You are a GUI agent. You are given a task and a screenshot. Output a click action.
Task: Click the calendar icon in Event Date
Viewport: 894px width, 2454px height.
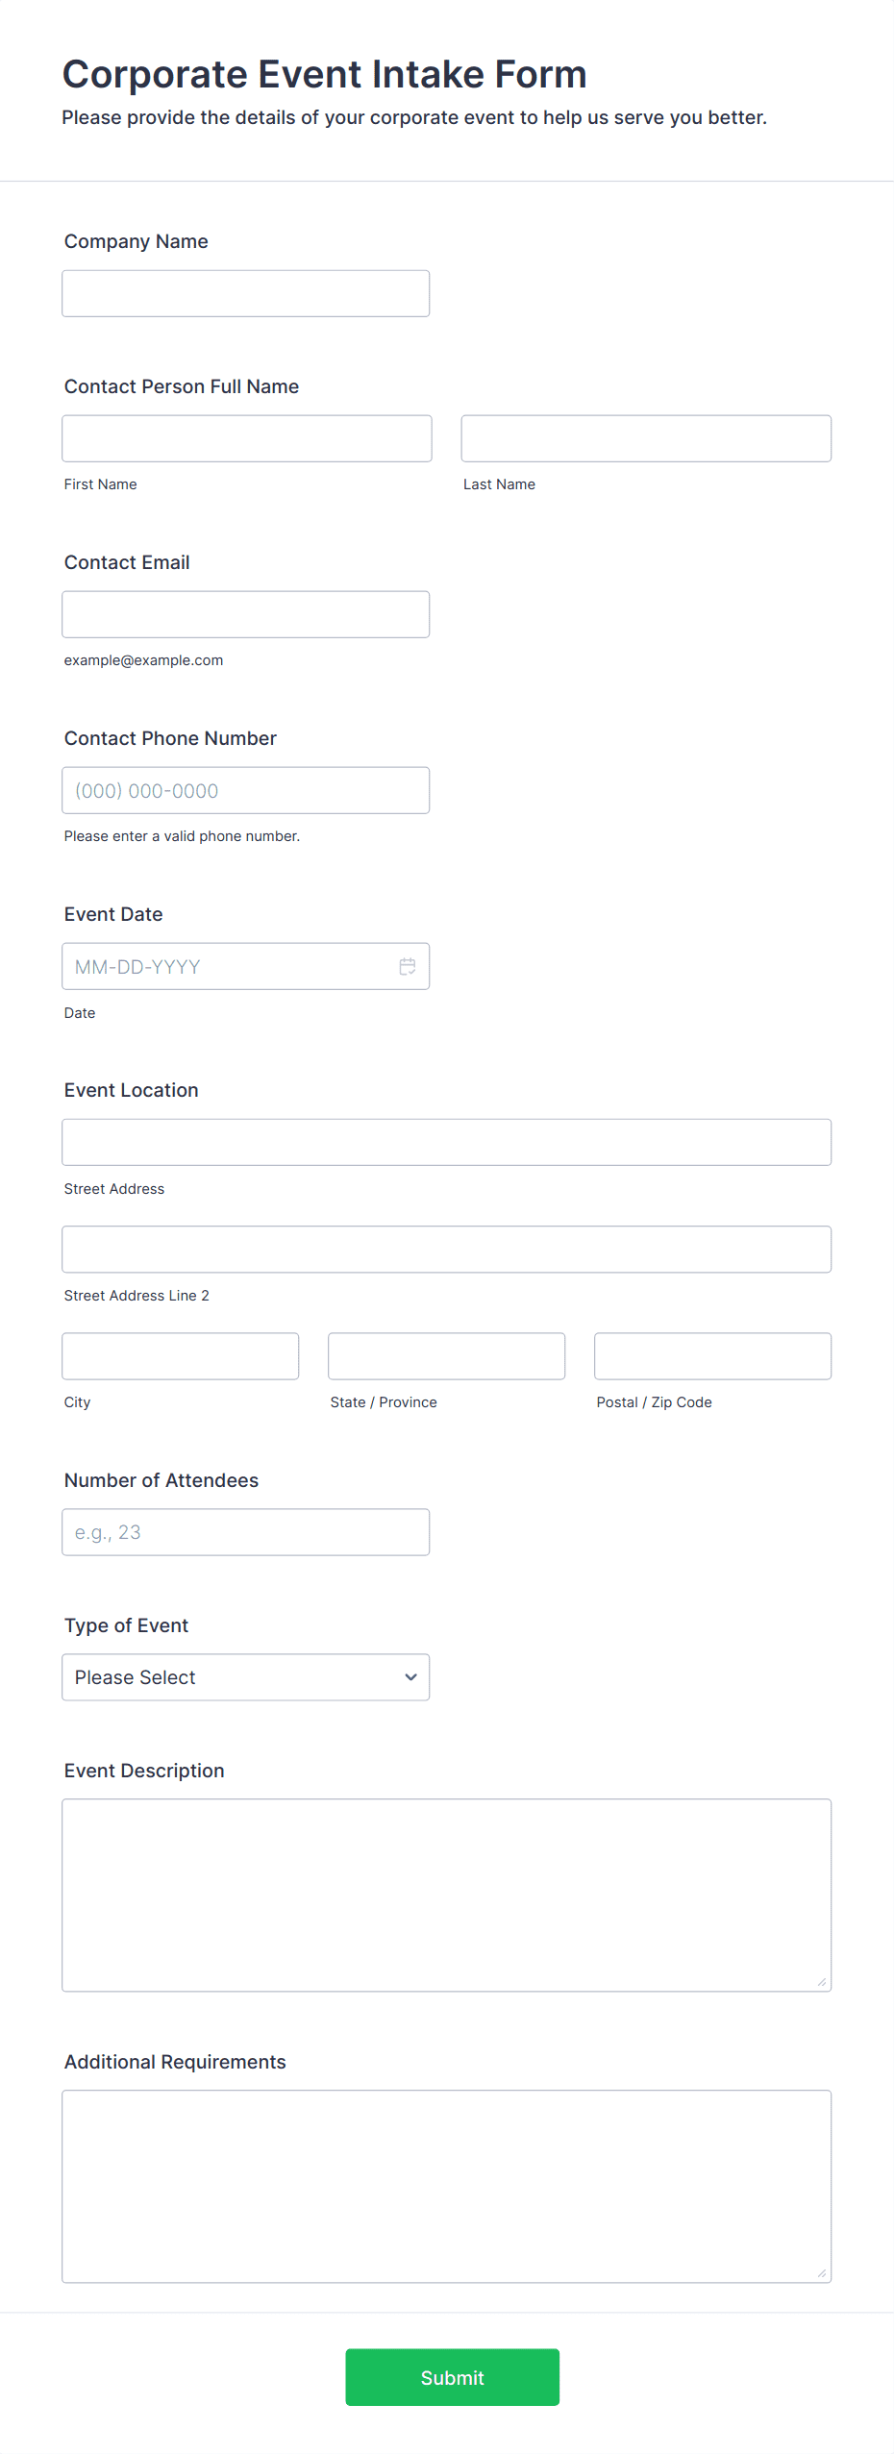point(408,966)
